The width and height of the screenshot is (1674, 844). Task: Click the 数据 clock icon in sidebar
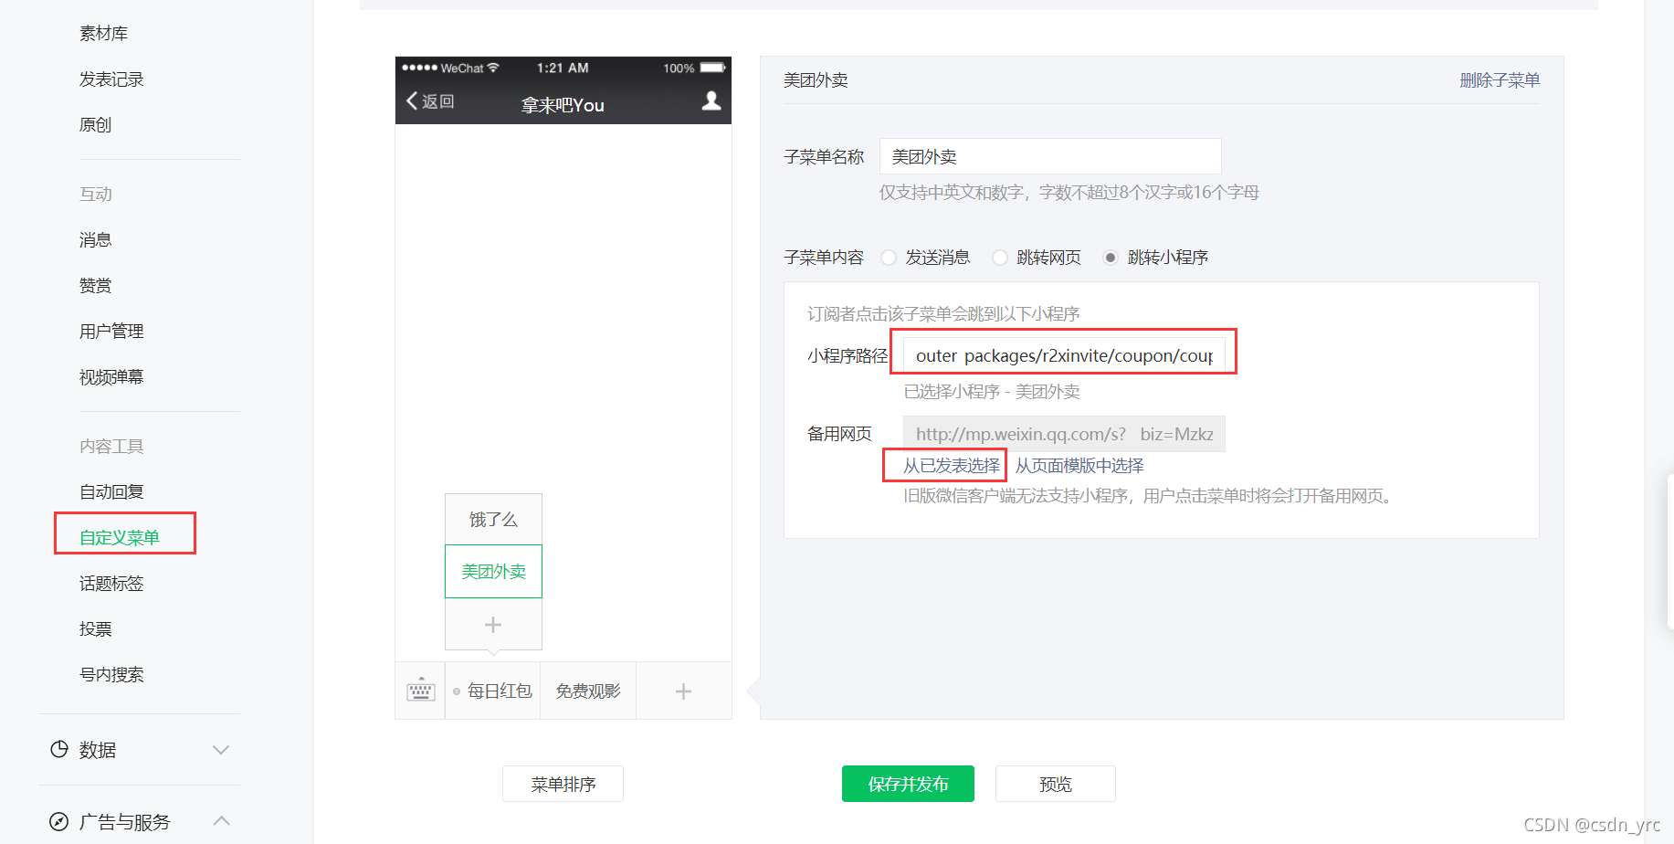59,749
